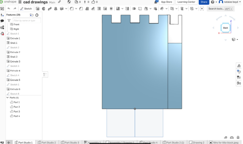Open the notifications bell
Screen dimensions: 243x144
pos(156,2)
